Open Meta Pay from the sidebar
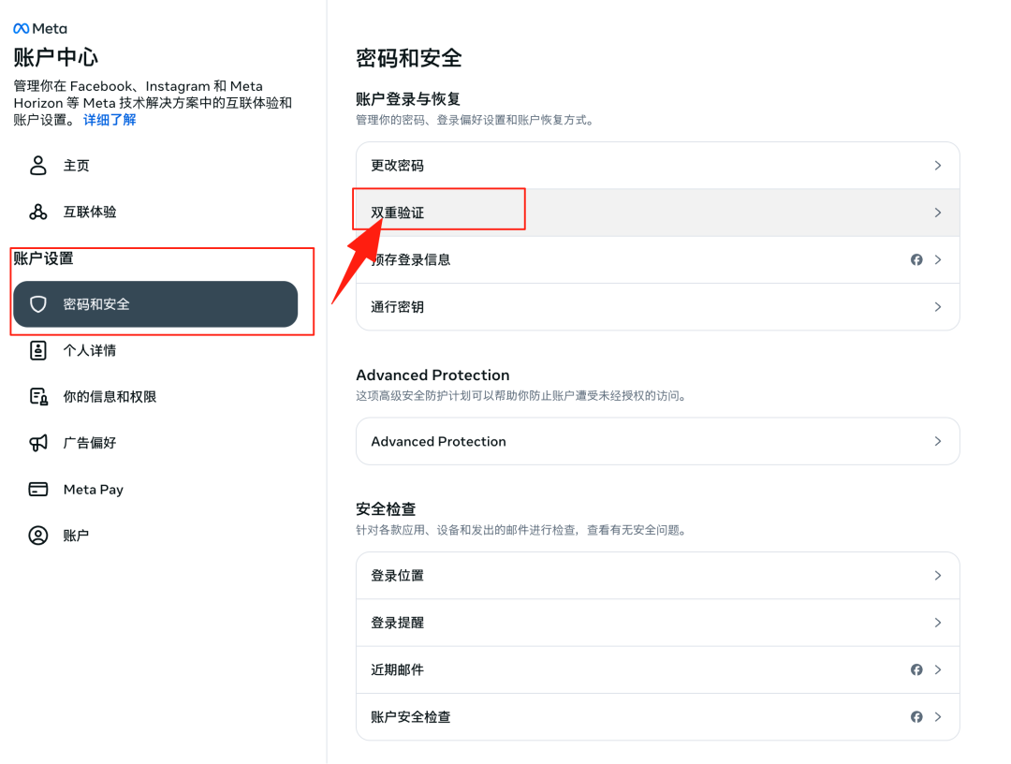 point(94,489)
